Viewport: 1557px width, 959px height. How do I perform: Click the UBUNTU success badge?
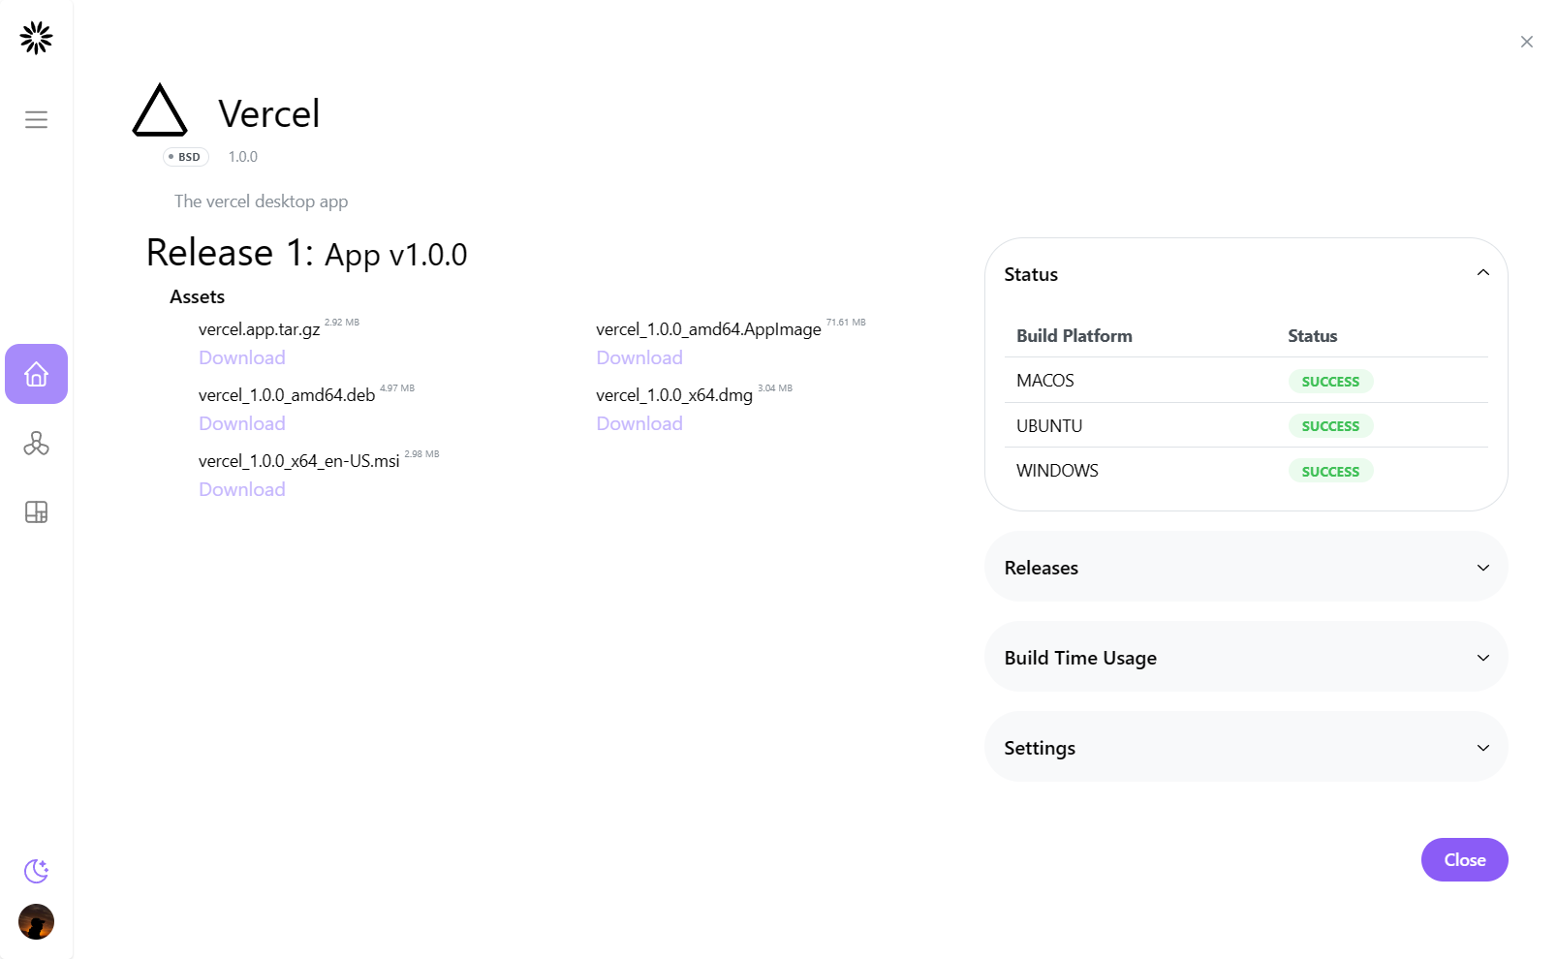1330,426
